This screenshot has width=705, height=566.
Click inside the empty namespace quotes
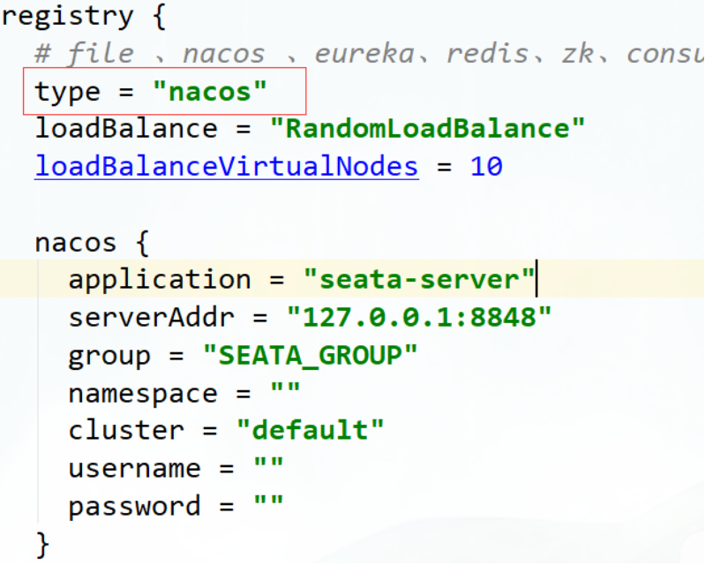tap(285, 393)
